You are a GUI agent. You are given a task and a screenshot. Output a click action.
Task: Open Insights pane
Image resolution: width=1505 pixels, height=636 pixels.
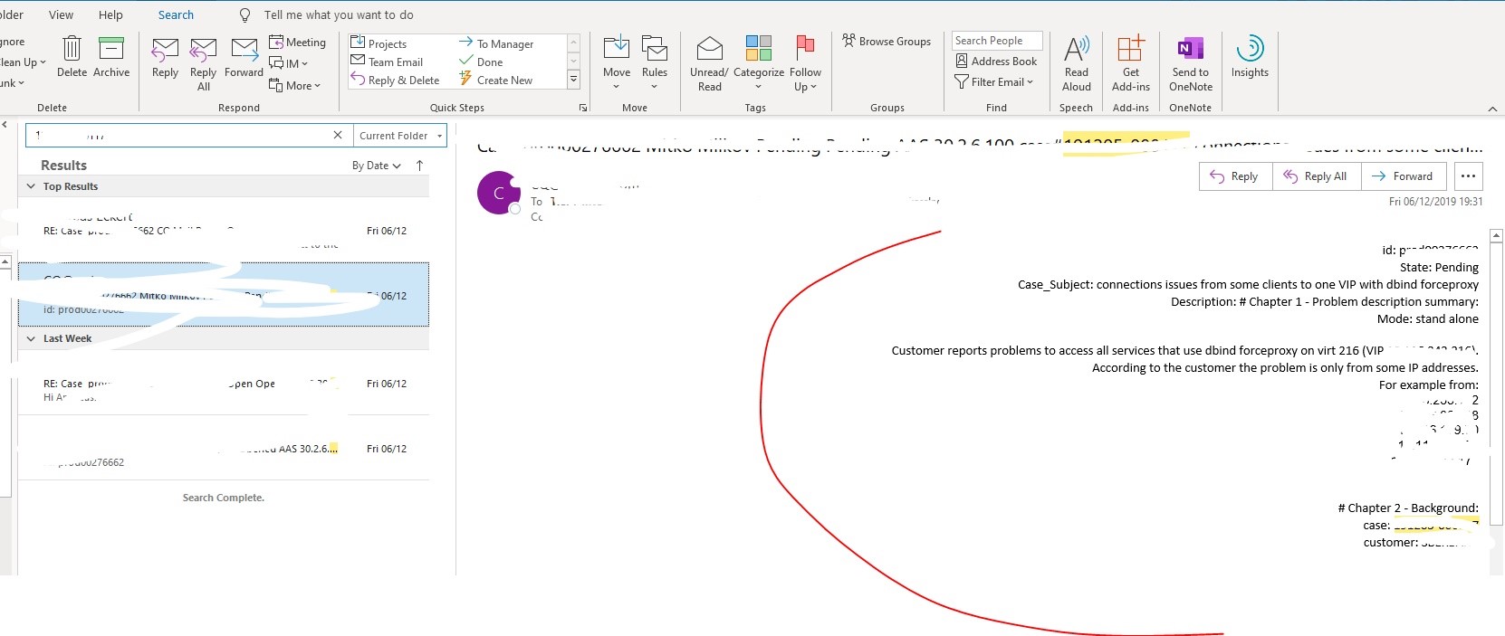coord(1250,57)
